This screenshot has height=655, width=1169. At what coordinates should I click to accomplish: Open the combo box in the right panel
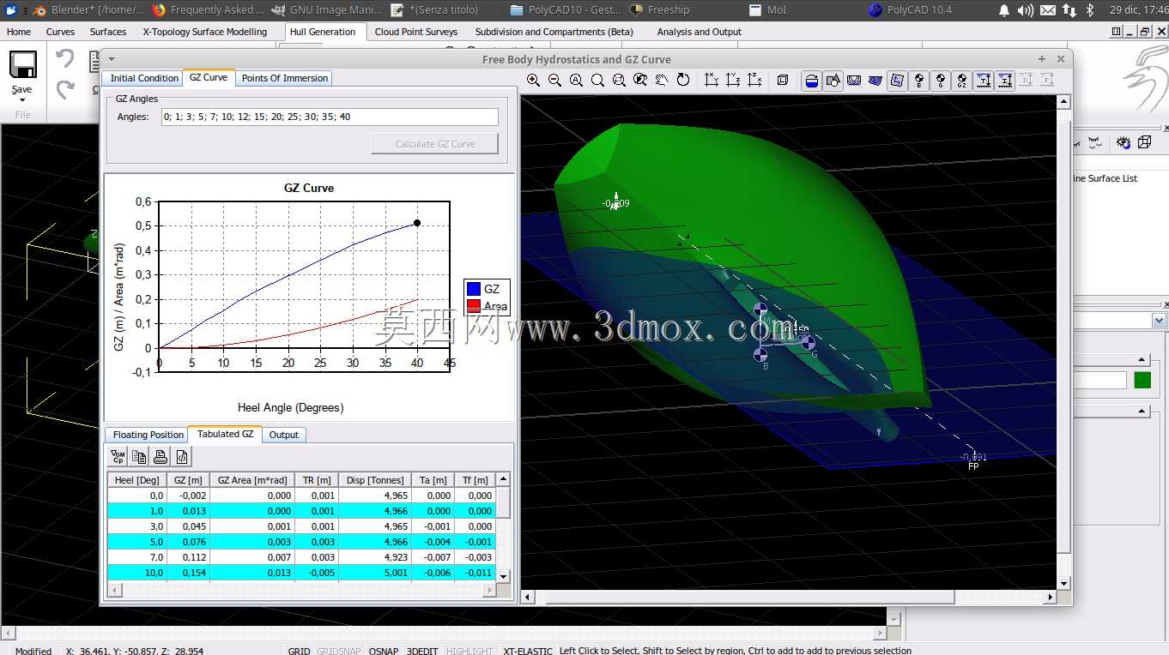click(1159, 321)
